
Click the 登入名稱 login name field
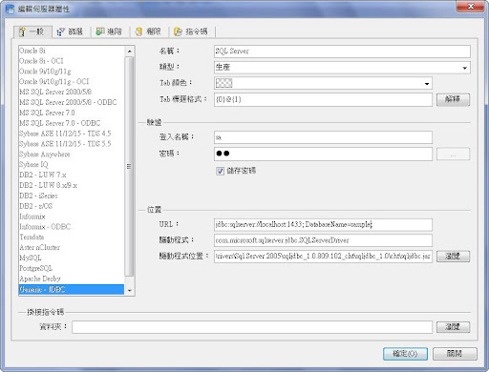323,137
